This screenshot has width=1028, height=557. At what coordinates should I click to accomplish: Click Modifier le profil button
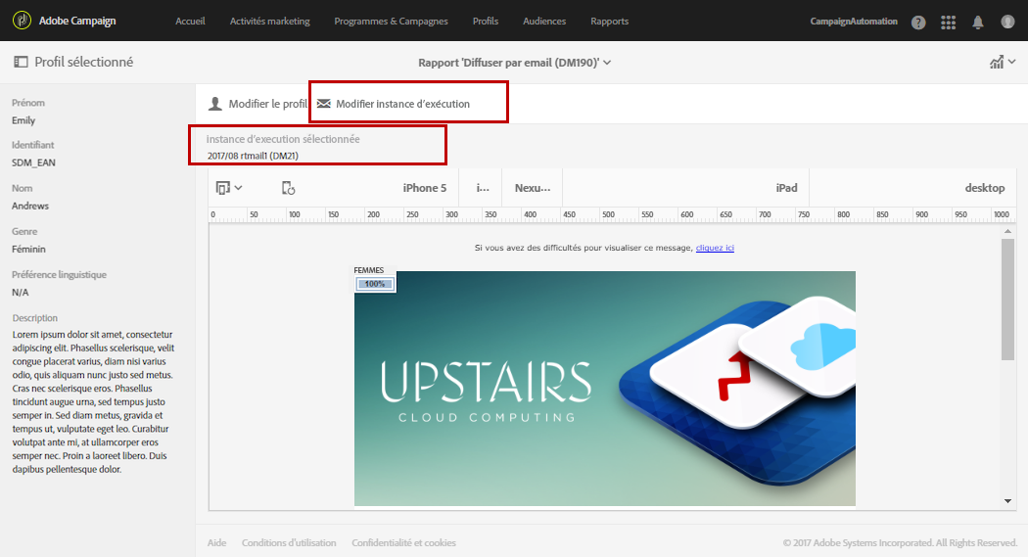point(257,104)
